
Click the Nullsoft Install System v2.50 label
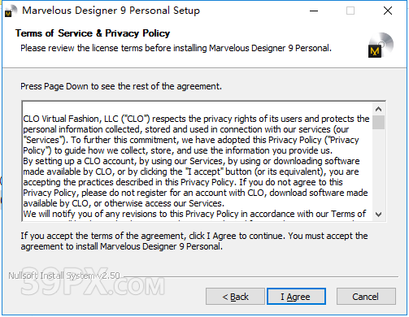[64, 276]
